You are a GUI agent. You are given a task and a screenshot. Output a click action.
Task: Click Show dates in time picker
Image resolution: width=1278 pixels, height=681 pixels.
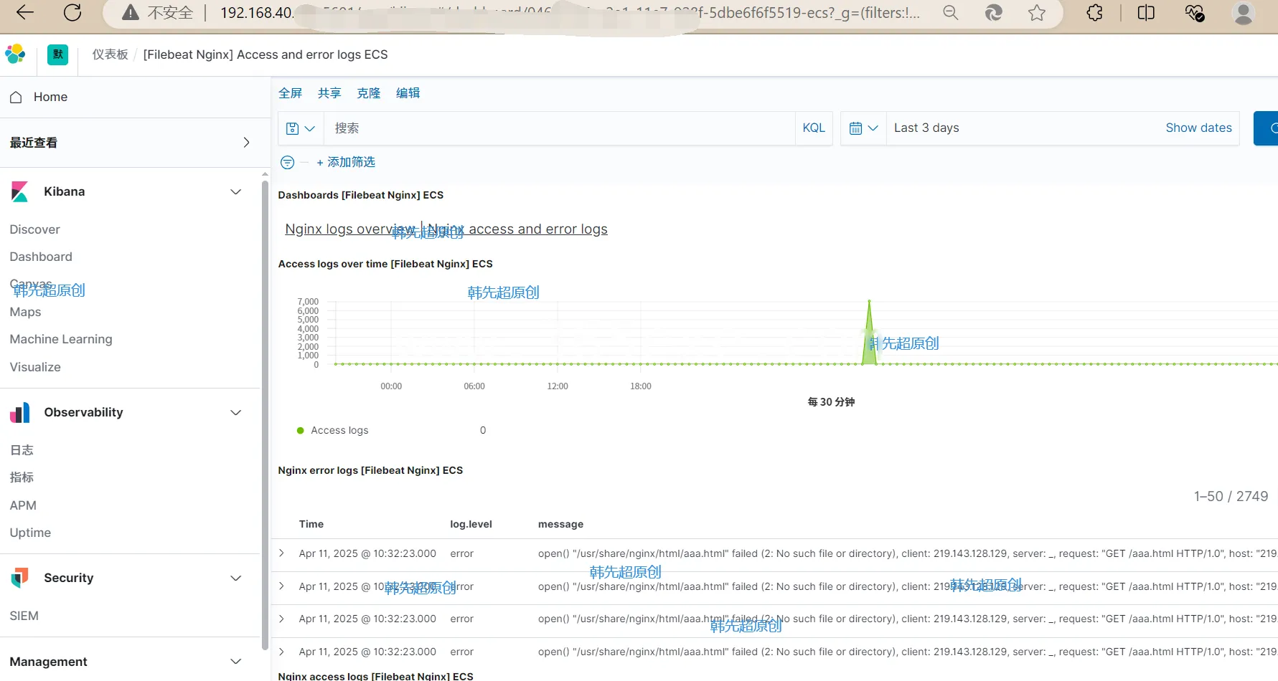pos(1198,128)
